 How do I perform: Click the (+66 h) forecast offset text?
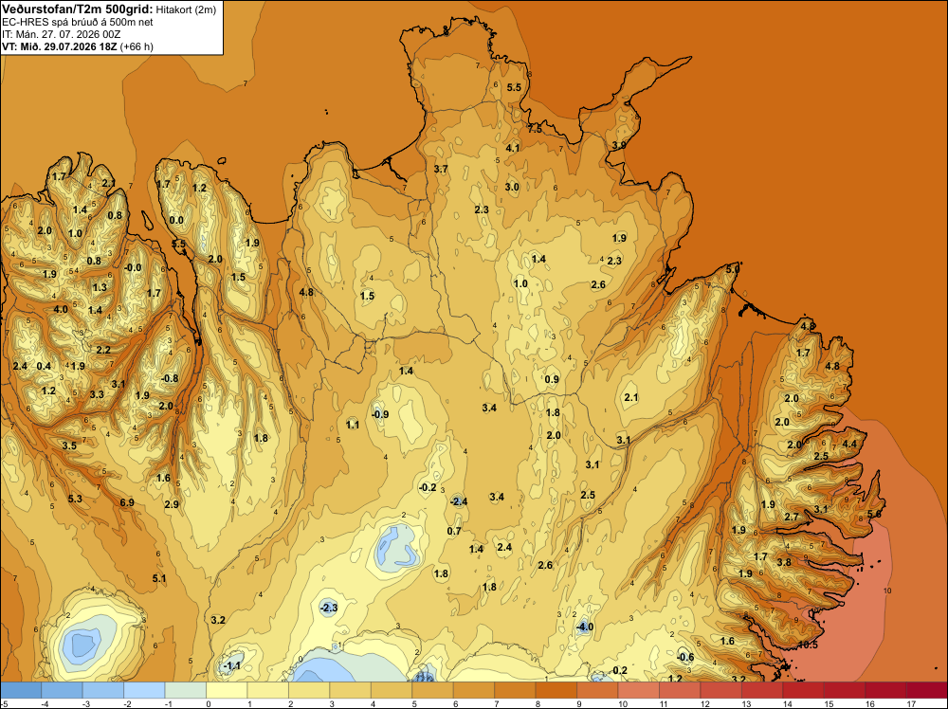[137, 45]
